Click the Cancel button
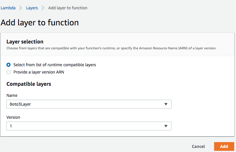Screen dimensions: 236x152 198,146
